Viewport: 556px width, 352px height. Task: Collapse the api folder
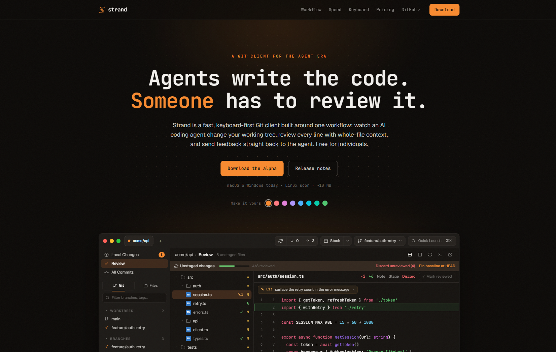point(182,321)
